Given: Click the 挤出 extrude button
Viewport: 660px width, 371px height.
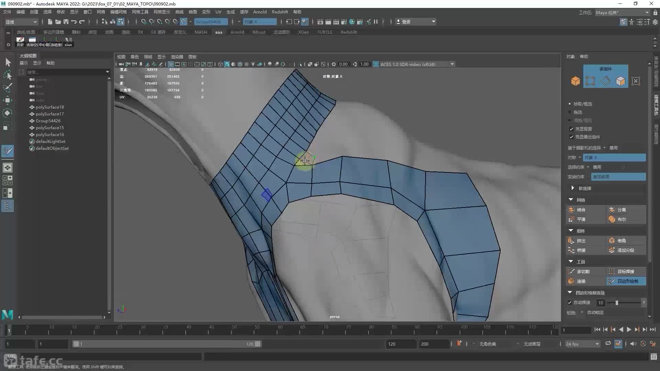Looking at the screenshot, I should 586,240.
